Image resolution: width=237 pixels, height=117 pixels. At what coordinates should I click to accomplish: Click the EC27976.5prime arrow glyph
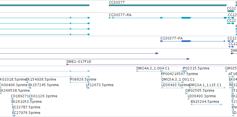(14, 116)
